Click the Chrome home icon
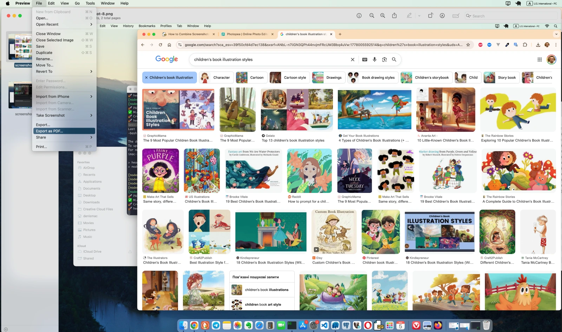 tap(169, 45)
